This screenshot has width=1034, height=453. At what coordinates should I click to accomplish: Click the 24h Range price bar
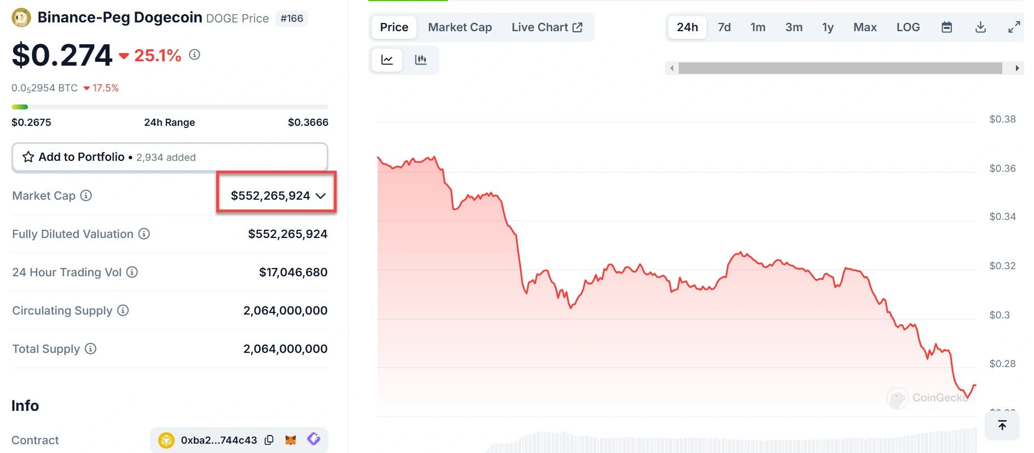coord(170,107)
